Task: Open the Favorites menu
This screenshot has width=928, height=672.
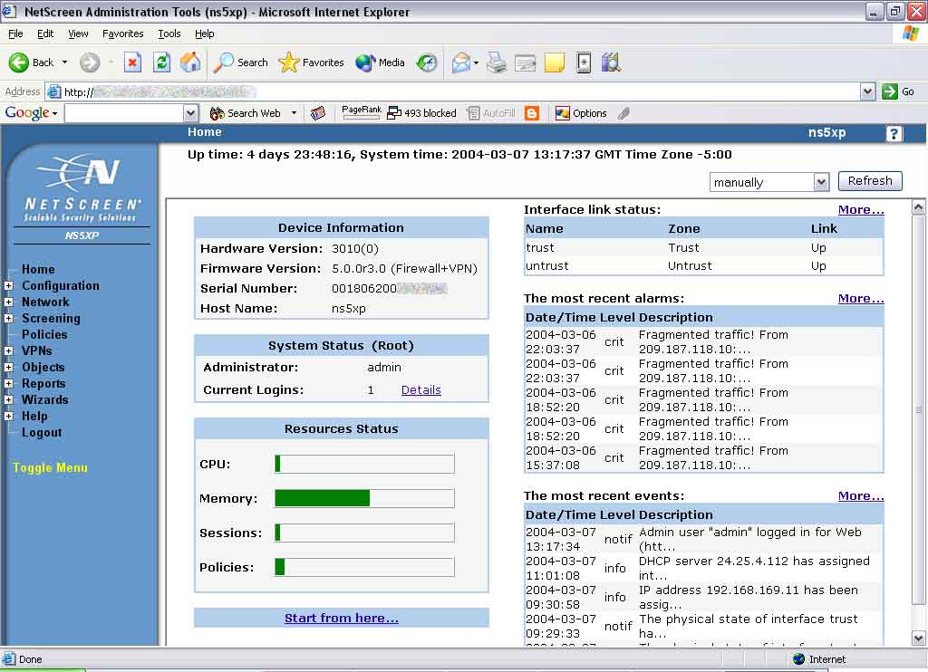Action: [122, 34]
